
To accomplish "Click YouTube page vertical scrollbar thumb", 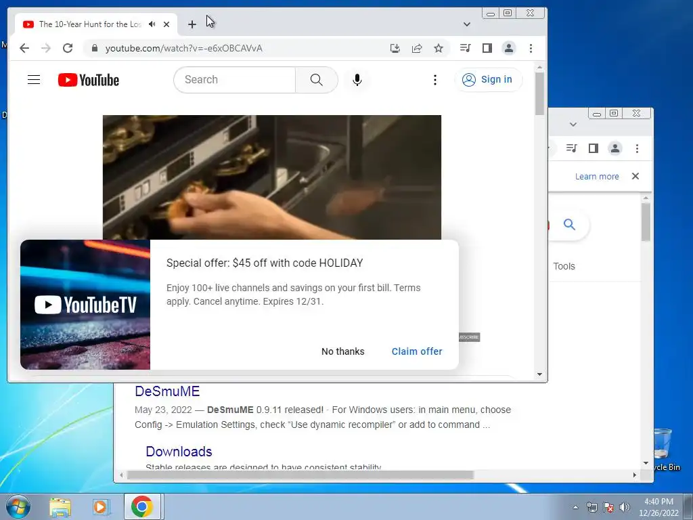I will click(539, 93).
